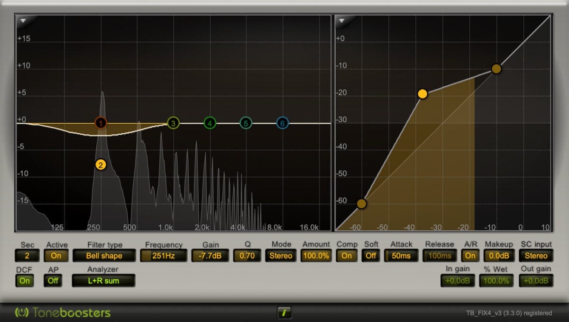569x322 pixels.
Task: Select the green band 4 node
Action: click(x=210, y=123)
